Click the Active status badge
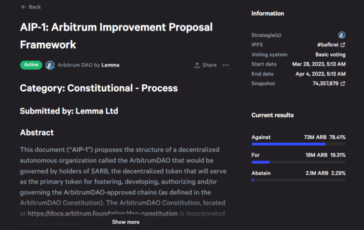 31,65
